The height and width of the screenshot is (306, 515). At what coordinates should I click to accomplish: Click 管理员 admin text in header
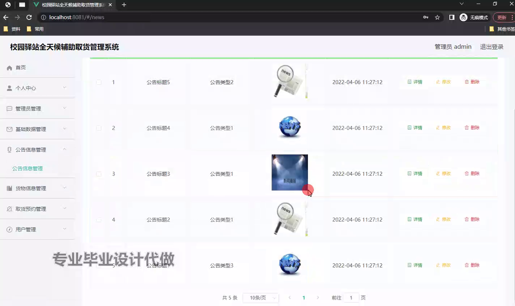pyautogui.click(x=453, y=47)
